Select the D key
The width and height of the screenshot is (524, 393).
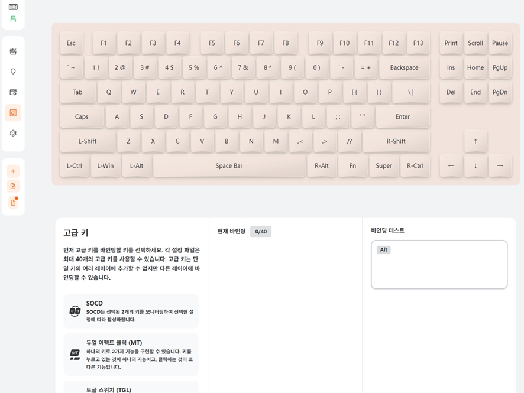click(166, 116)
